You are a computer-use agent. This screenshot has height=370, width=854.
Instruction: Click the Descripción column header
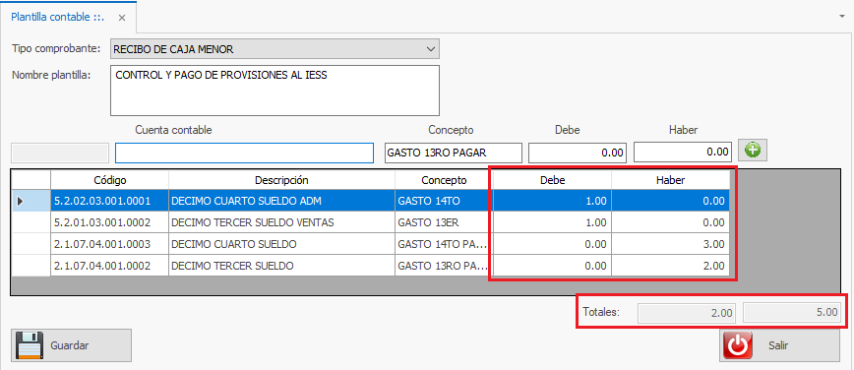281,180
